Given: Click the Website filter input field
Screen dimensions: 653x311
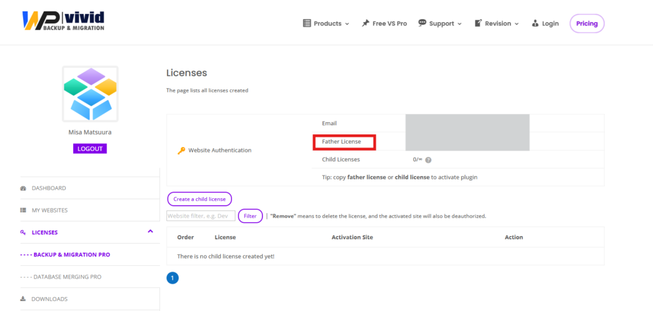Looking at the screenshot, I should coord(201,216).
